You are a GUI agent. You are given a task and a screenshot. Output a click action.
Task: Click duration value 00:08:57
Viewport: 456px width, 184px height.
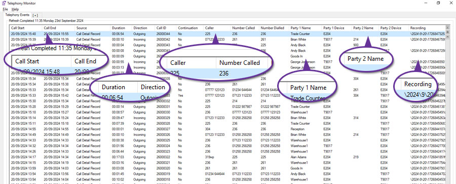point(118,112)
